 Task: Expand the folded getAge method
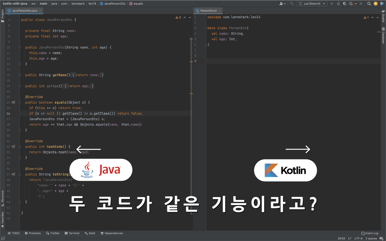point(20,86)
